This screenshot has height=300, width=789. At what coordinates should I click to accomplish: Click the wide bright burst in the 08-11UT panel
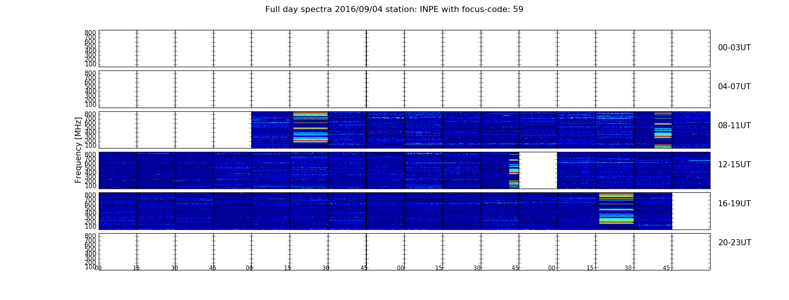[310, 127]
